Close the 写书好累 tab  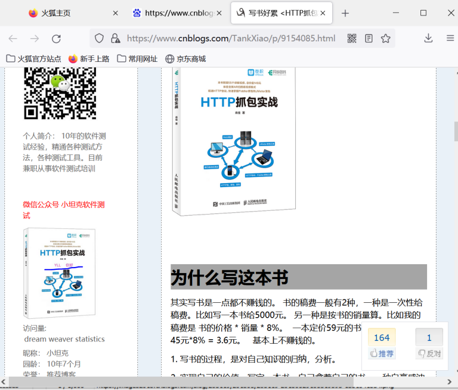pos(323,13)
